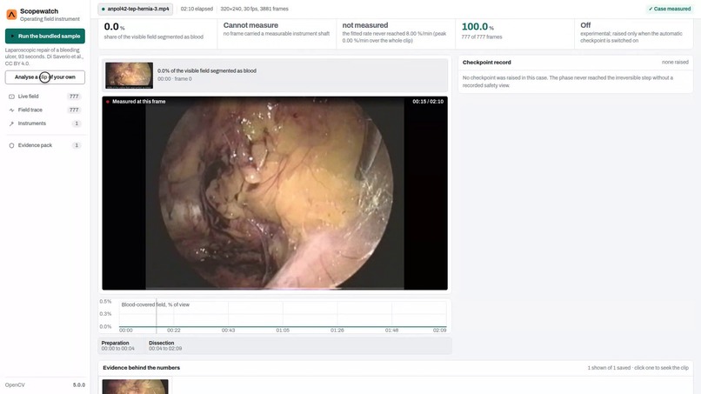Screen dimensions: 701x394
Task: Click the 777 badge beside Live field
Action: (x=74, y=97)
